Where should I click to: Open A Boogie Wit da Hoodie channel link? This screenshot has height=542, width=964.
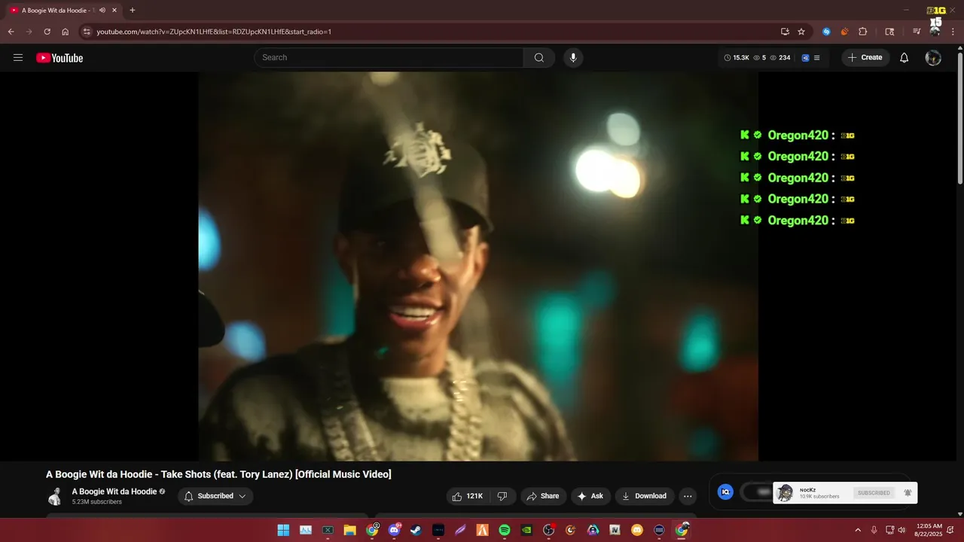point(114,492)
